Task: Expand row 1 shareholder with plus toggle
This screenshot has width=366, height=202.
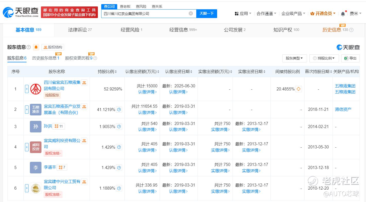Action: [27, 89]
